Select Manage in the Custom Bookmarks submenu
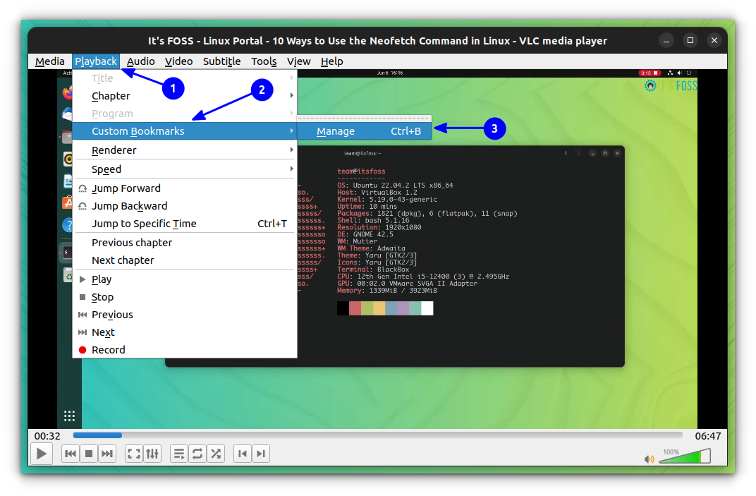This screenshot has height=496, width=756. pos(336,131)
